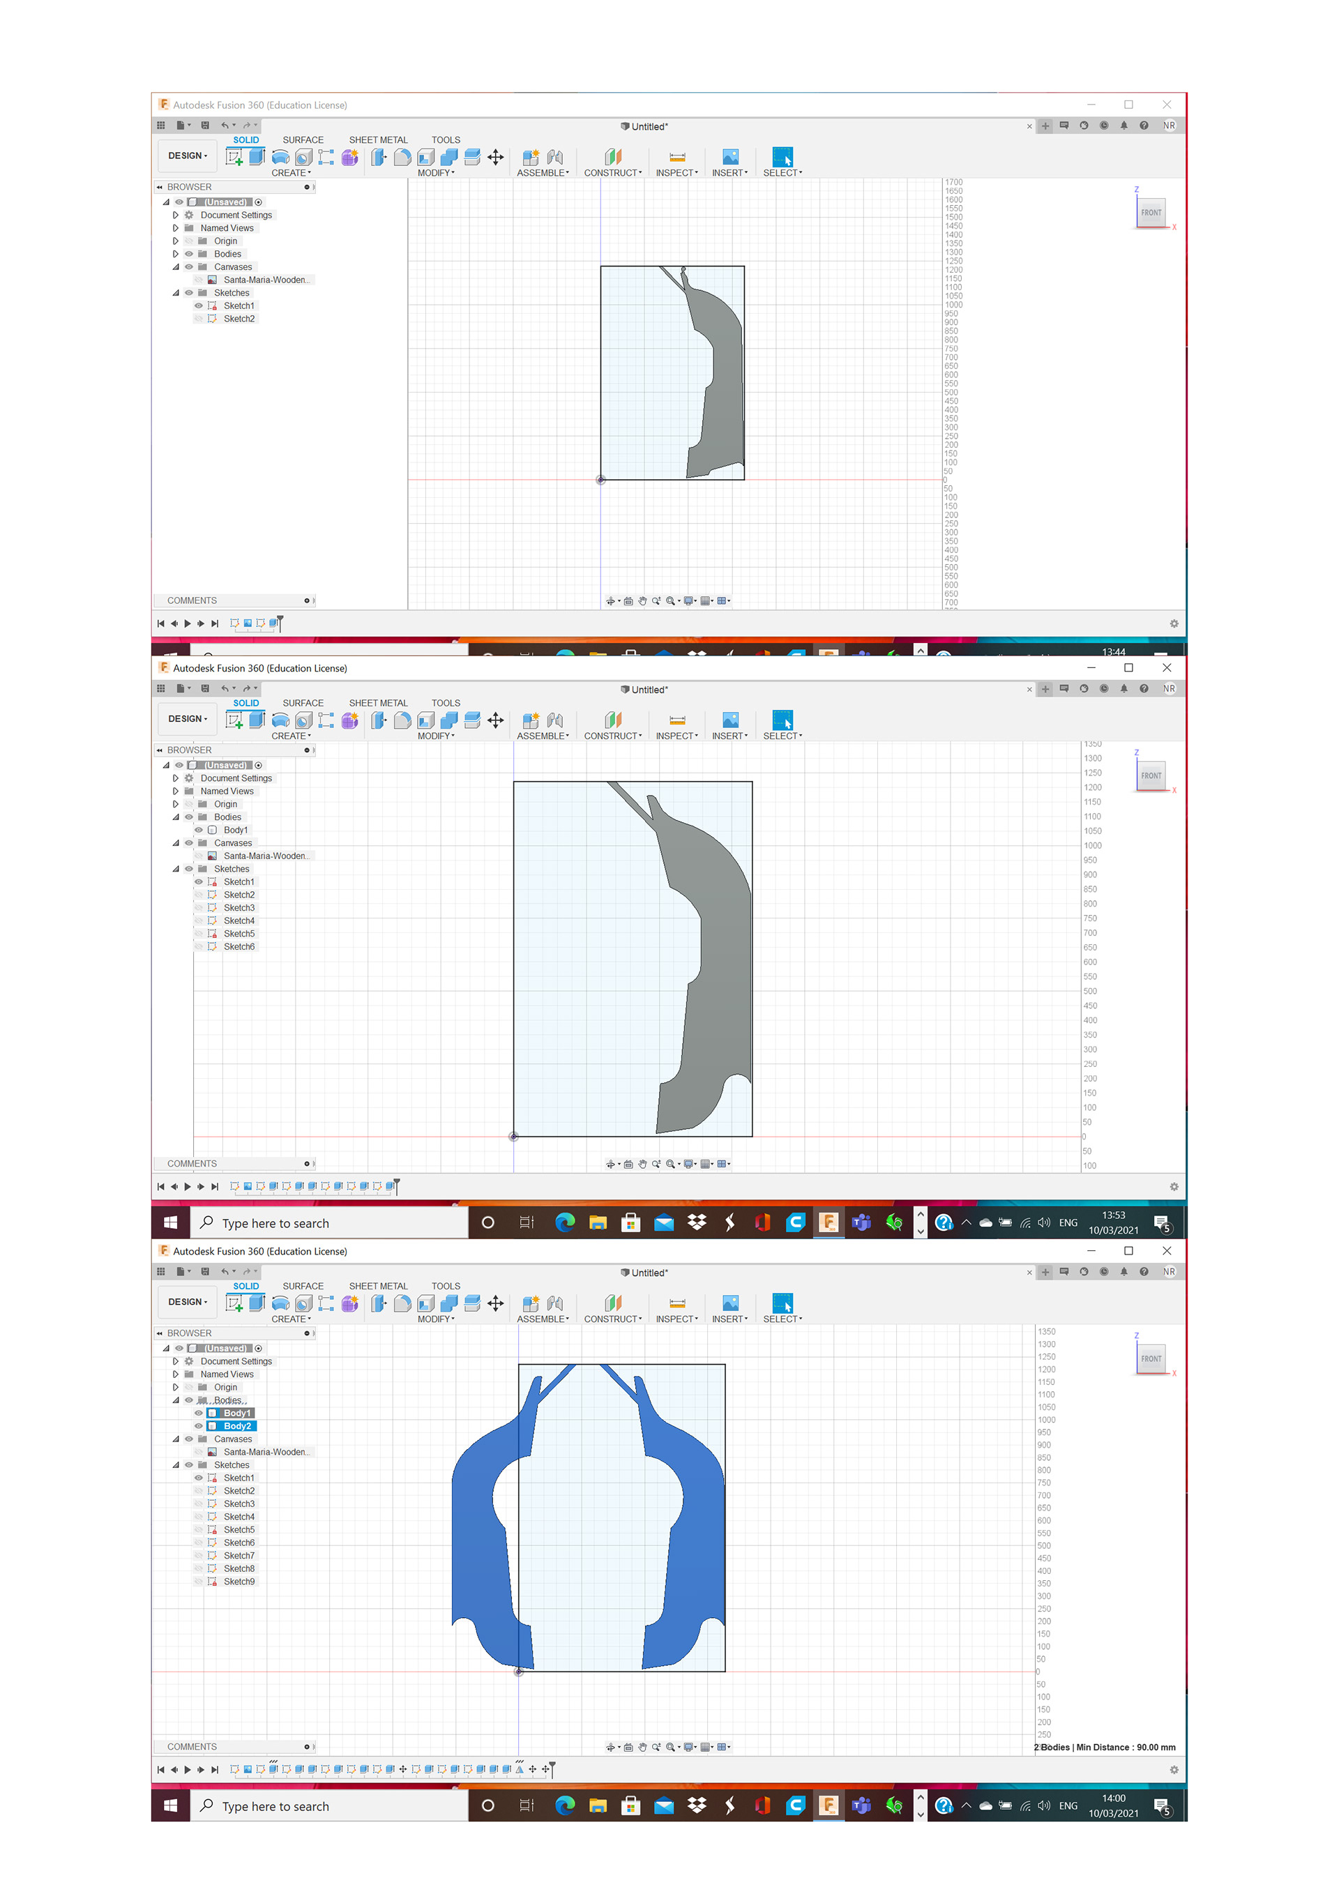The width and height of the screenshot is (1339, 1894).
Task: Toggle Canvases folder eye in the 13:44 window
Action: point(189,267)
